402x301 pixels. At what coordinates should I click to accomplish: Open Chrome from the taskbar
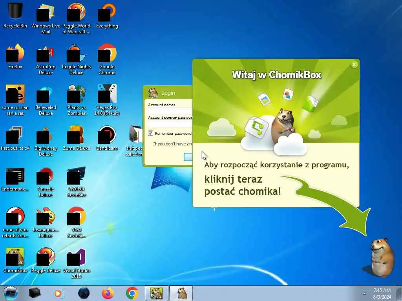tap(132, 293)
